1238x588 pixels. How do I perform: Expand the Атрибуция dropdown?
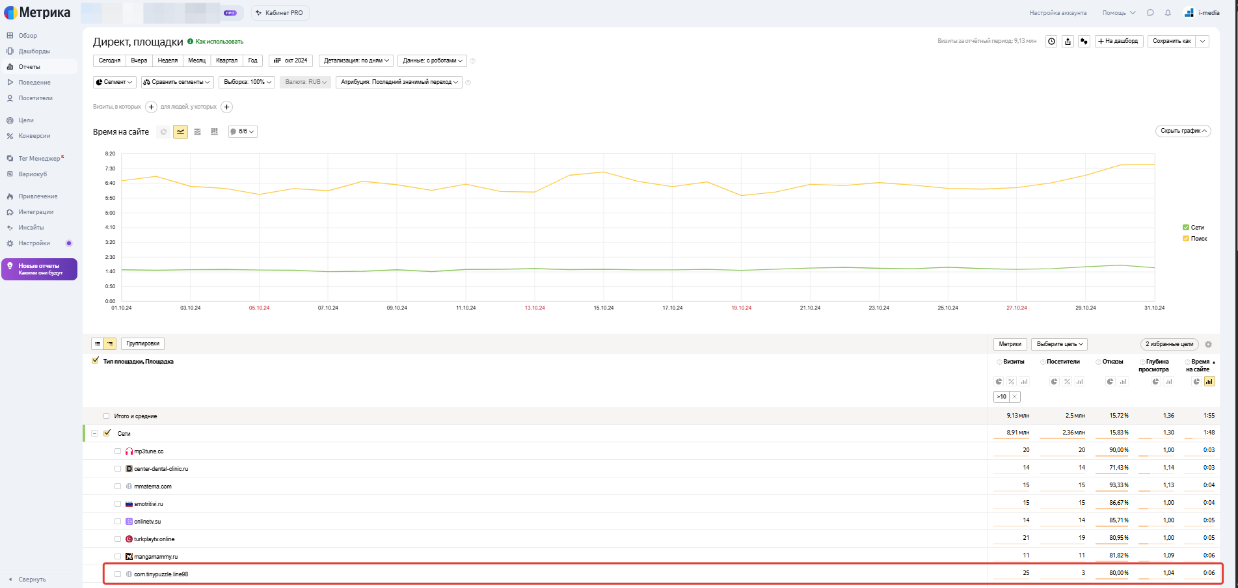[399, 82]
